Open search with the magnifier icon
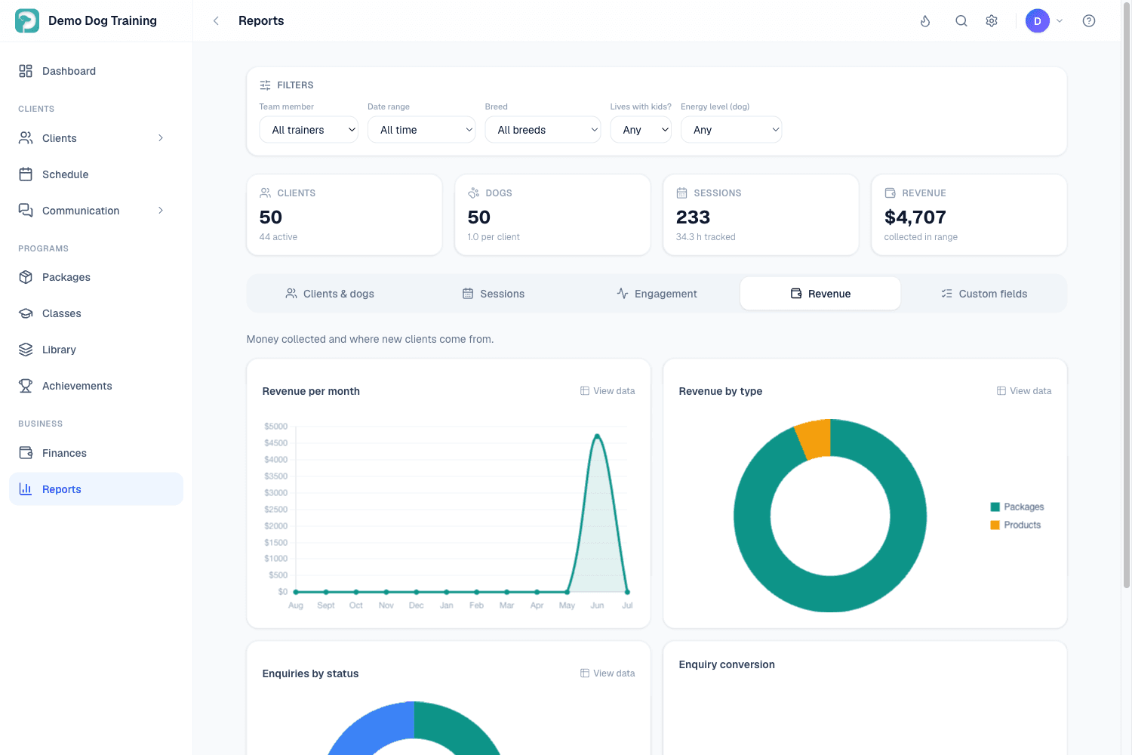The image size is (1132, 755). 961,20
